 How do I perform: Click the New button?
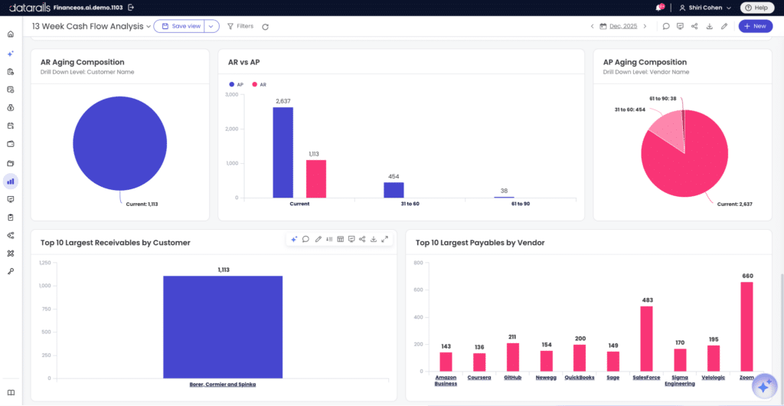(x=755, y=27)
